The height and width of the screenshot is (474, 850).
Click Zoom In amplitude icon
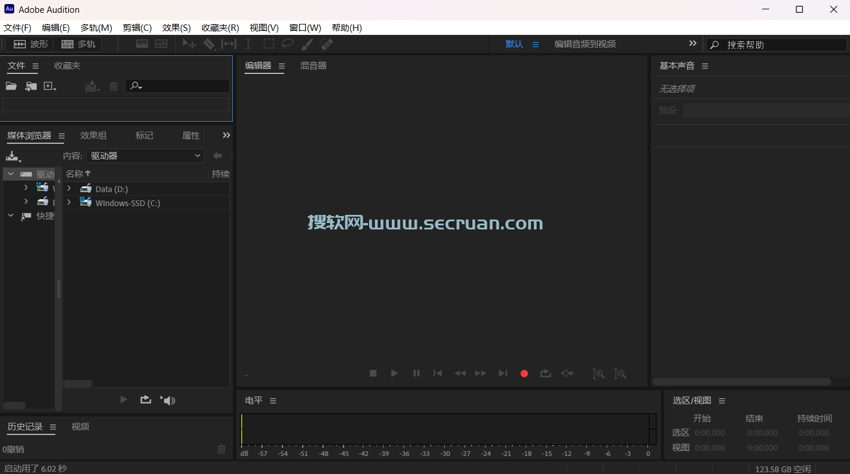(x=598, y=374)
